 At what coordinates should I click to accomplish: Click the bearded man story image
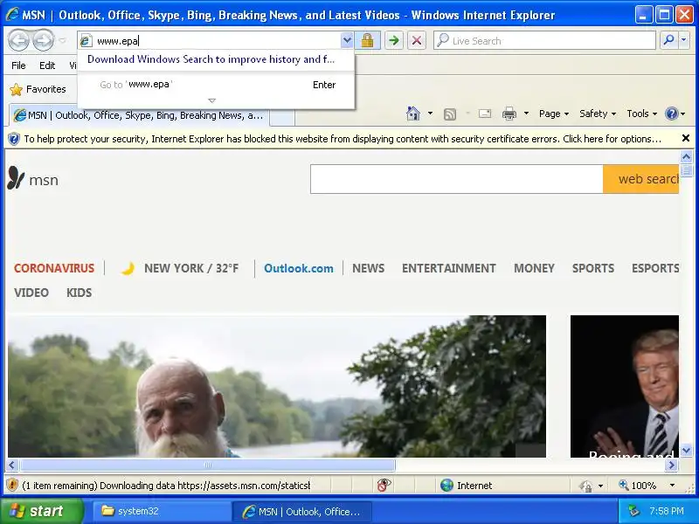(277, 386)
